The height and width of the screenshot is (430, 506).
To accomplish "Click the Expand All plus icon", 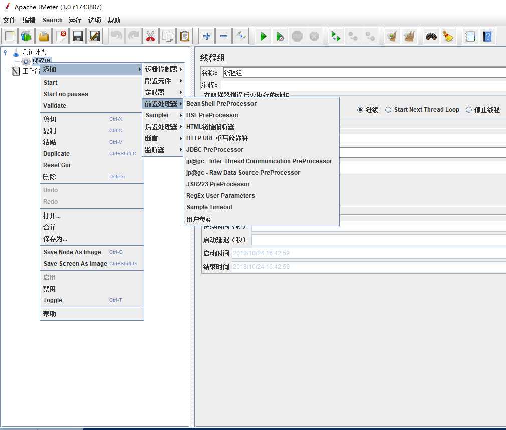I will (x=207, y=36).
